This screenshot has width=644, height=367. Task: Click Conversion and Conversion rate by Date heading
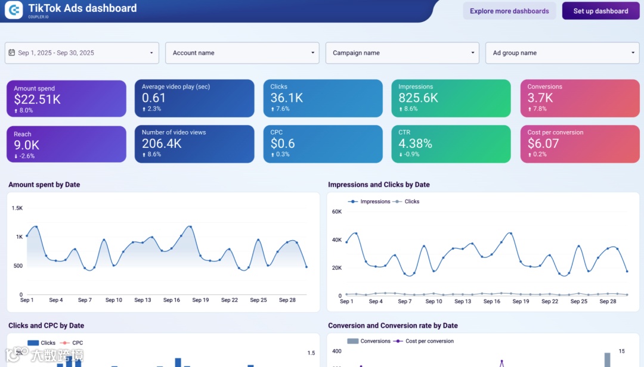pyautogui.click(x=392, y=325)
